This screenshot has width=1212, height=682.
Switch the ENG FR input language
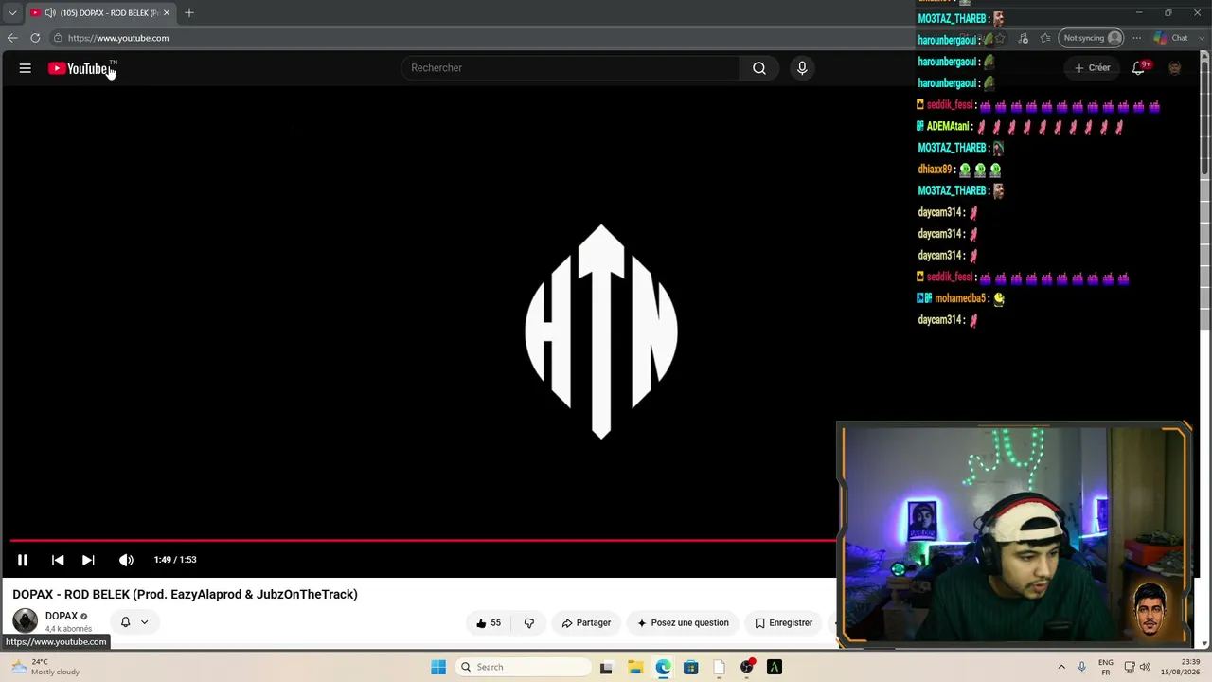1106,667
